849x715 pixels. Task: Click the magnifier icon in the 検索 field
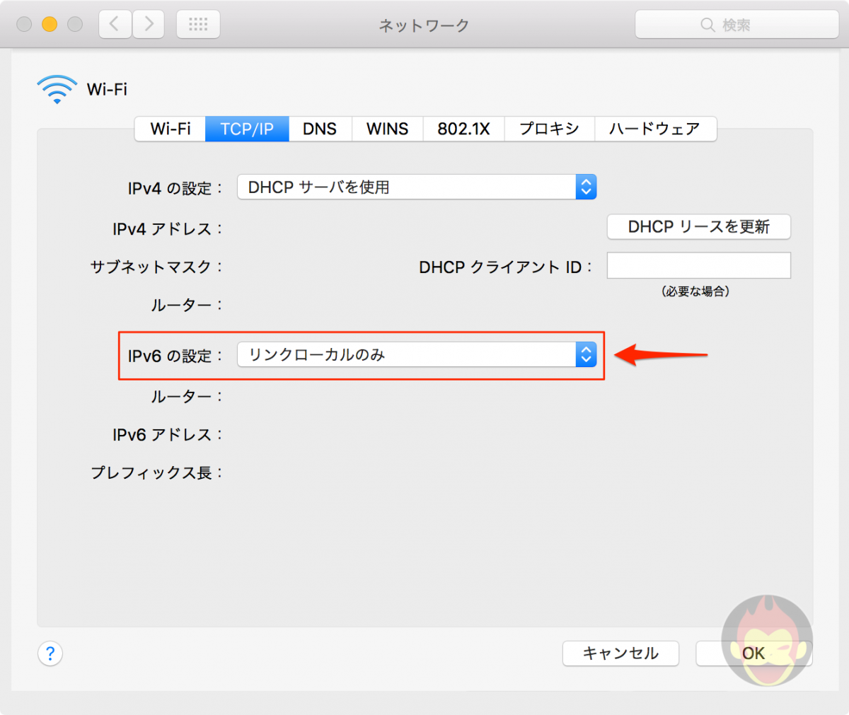(707, 23)
